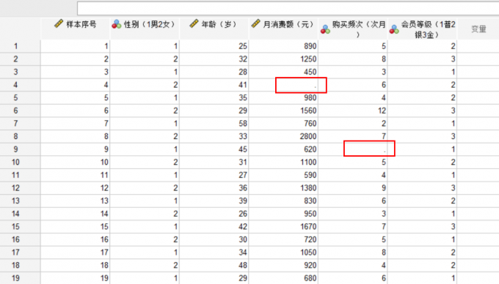Click the gender cell in row 17
Image resolution: width=499 pixels, height=284 pixels.
[145, 253]
